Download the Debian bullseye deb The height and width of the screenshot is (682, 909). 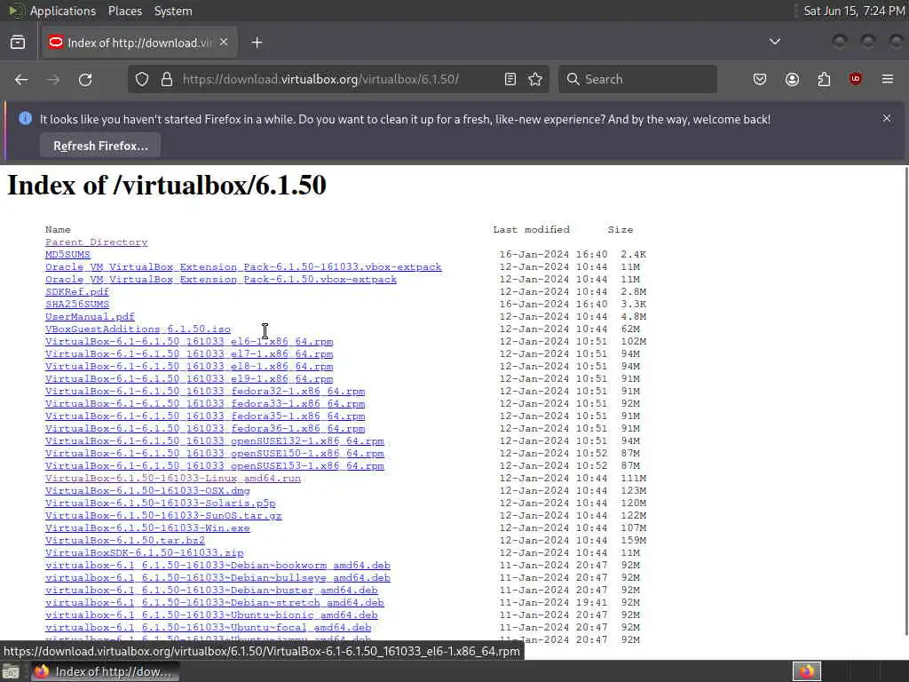218,577
